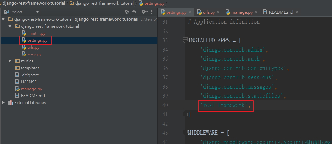This screenshot has width=332, height=144.
Task: Close the README.md editor tab
Action: pyautogui.click(x=297, y=12)
